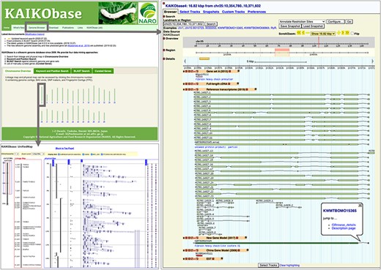Toggle the Flip checkbox
Screen dimensions: 381x270
(352, 34)
